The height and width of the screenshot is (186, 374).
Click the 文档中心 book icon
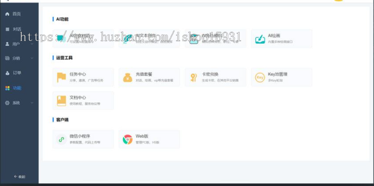[62, 101]
